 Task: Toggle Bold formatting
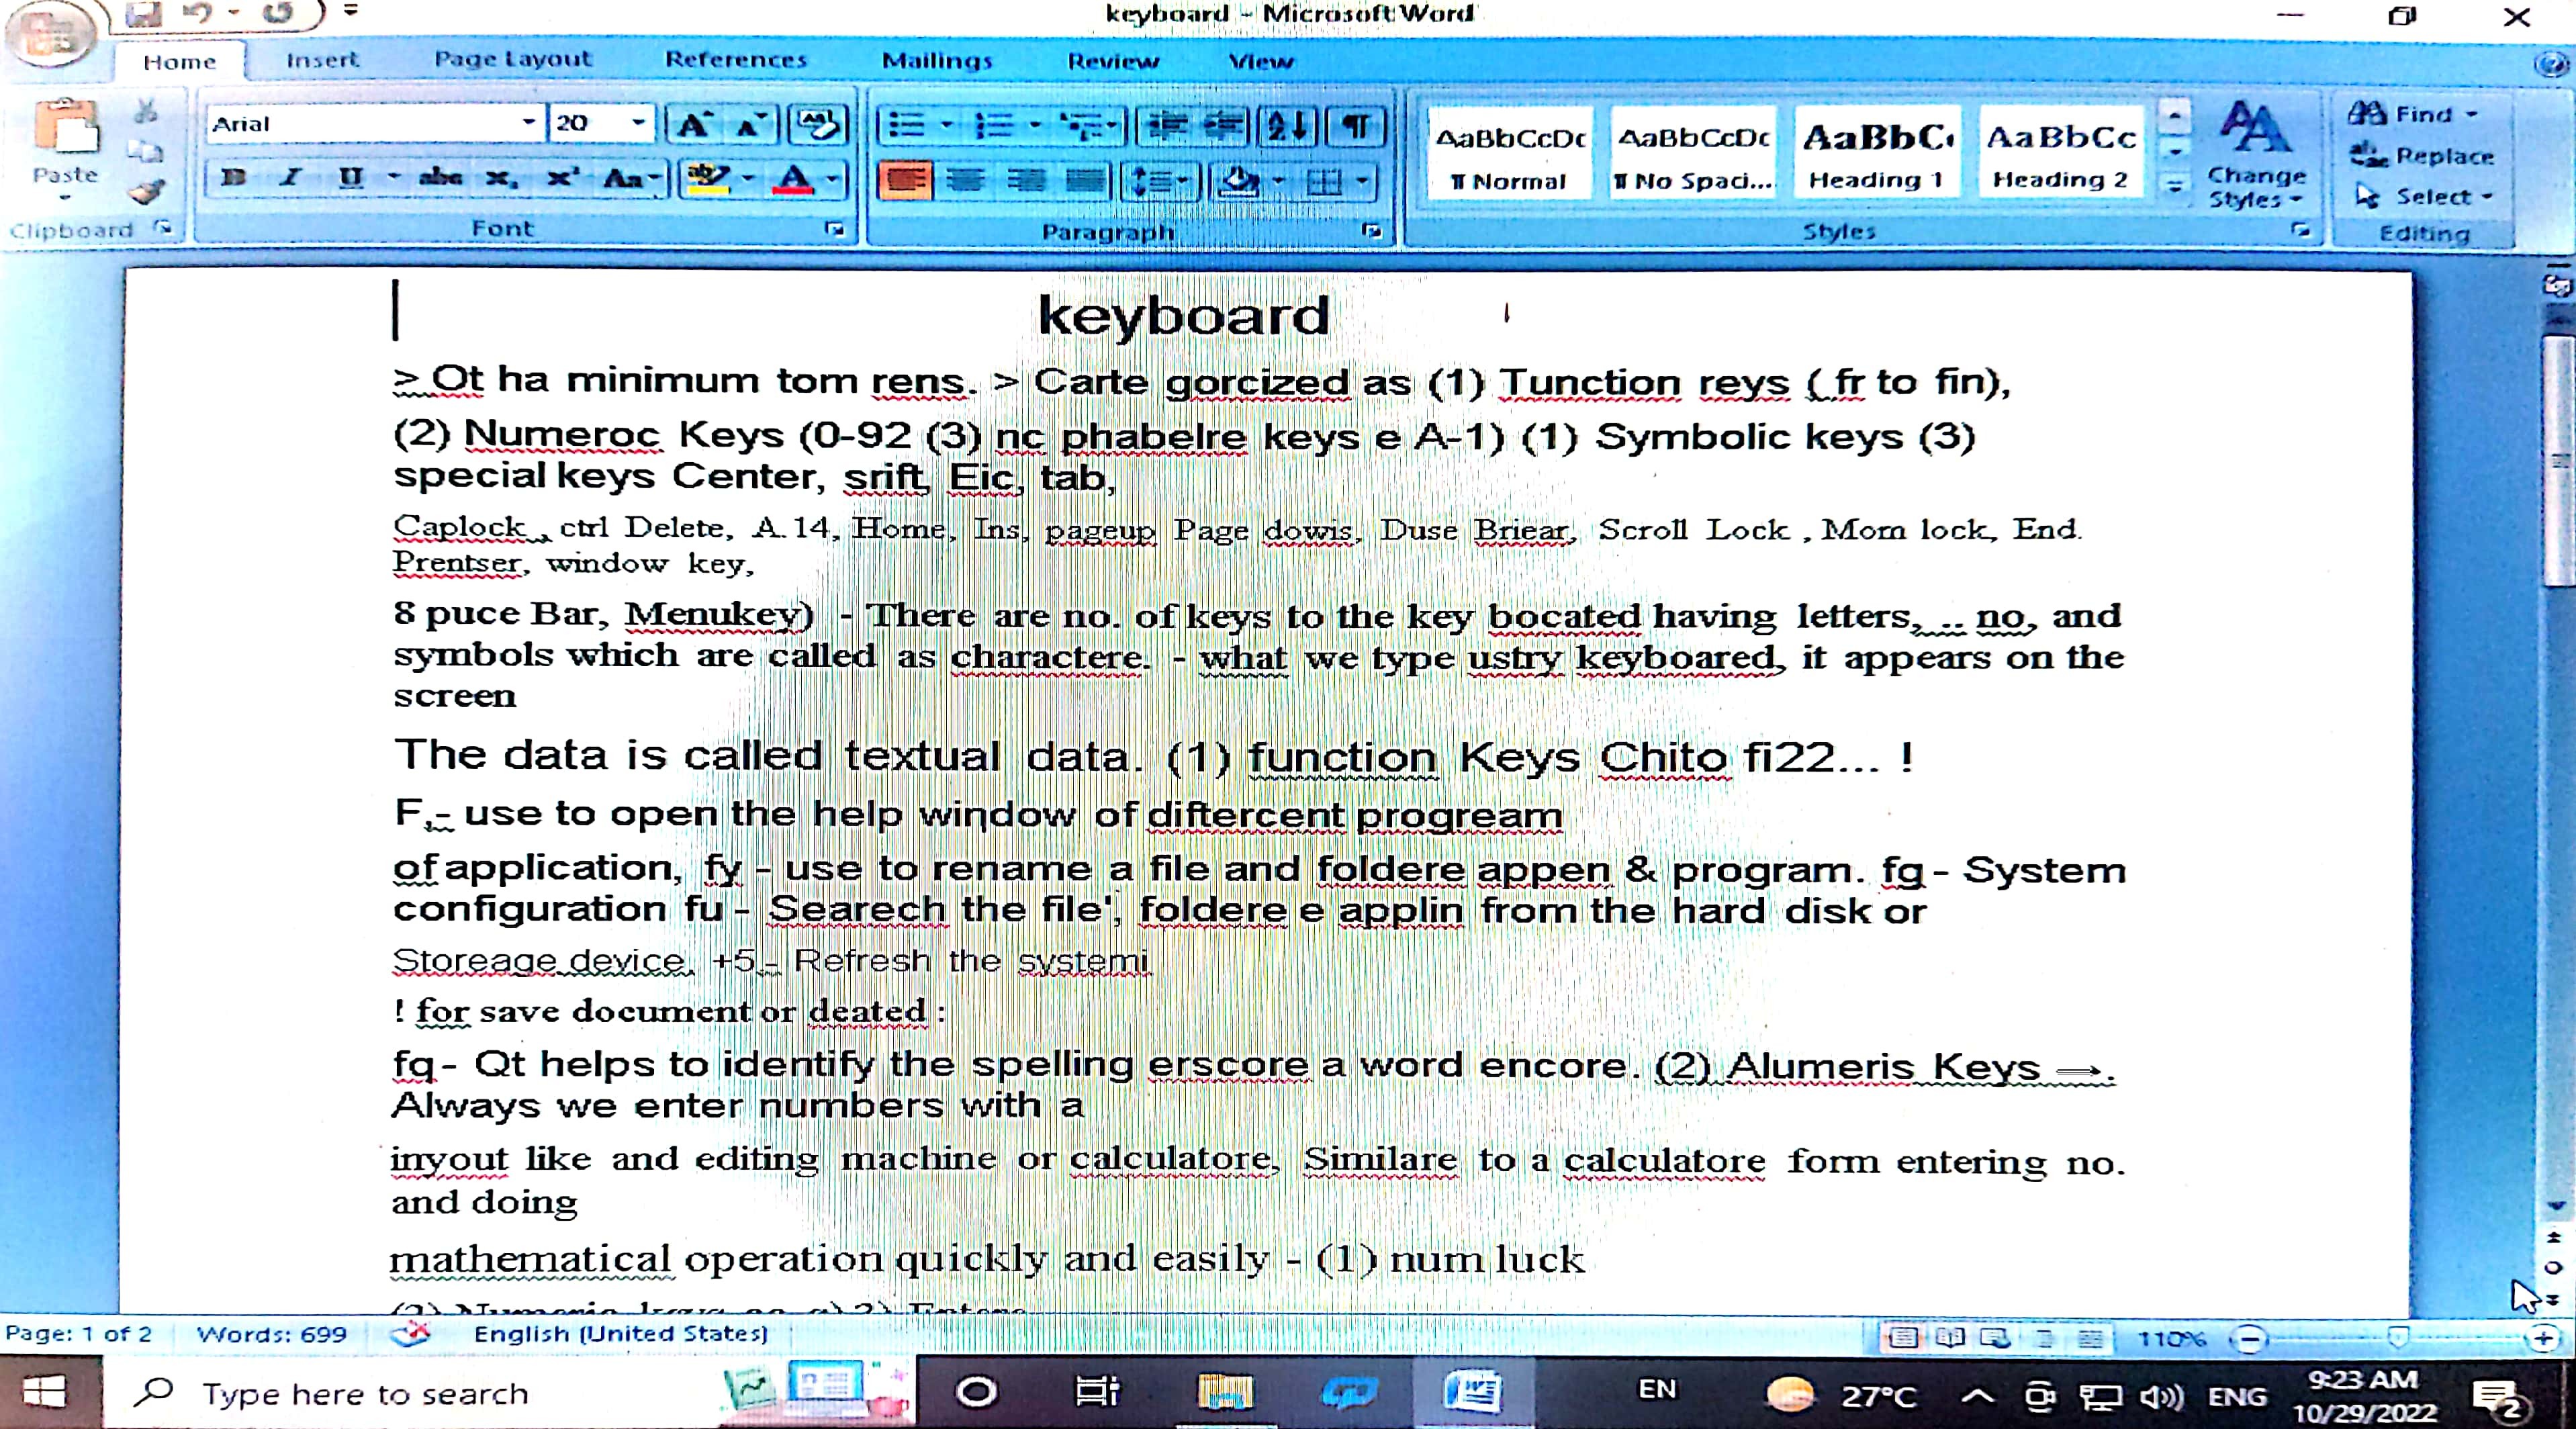[234, 179]
